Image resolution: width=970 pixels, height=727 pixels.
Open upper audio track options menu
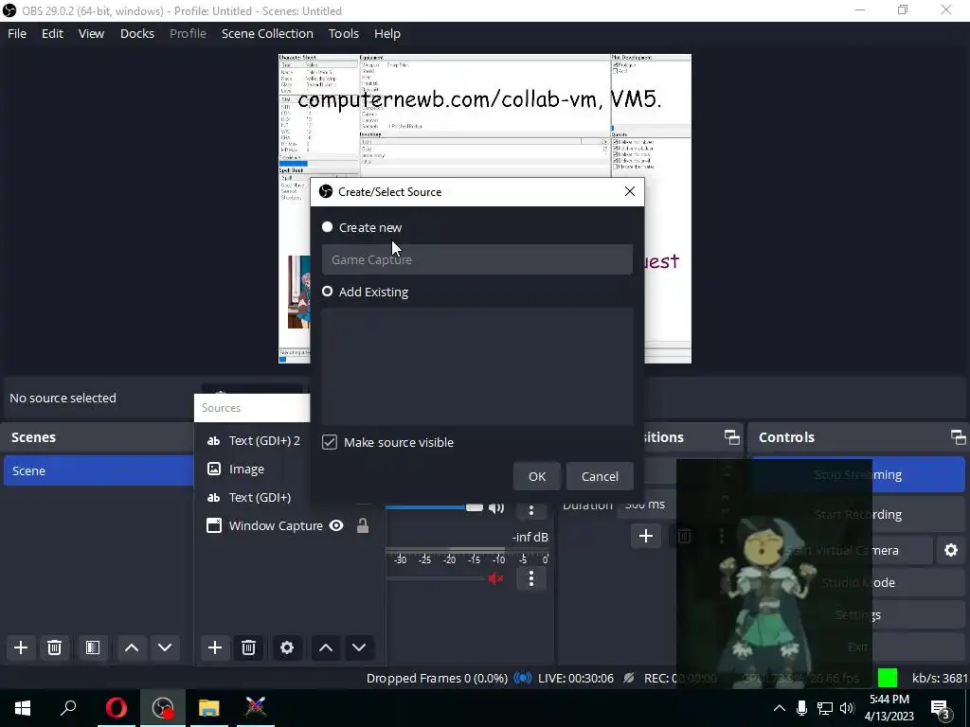pyautogui.click(x=530, y=510)
